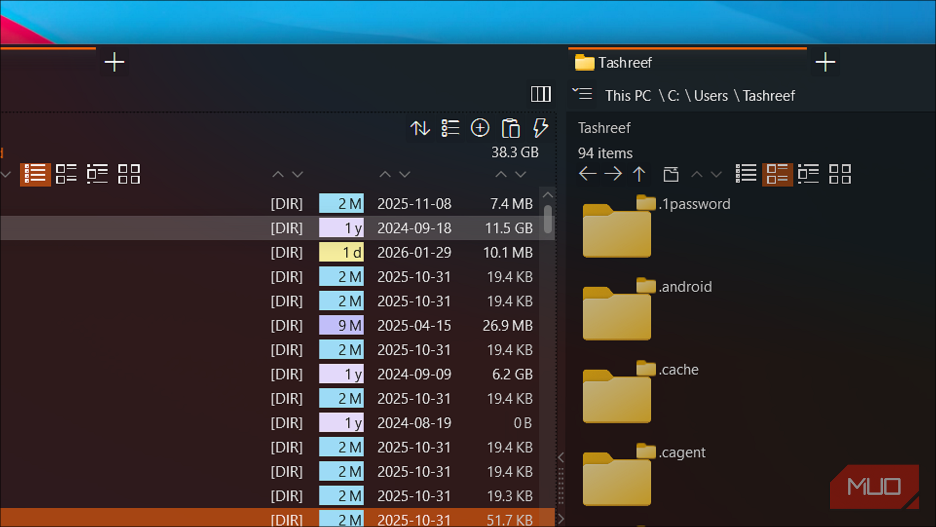The height and width of the screenshot is (527, 936).
Task: Open the list options icon beside sort arrows
Action: tap(450, 128)
